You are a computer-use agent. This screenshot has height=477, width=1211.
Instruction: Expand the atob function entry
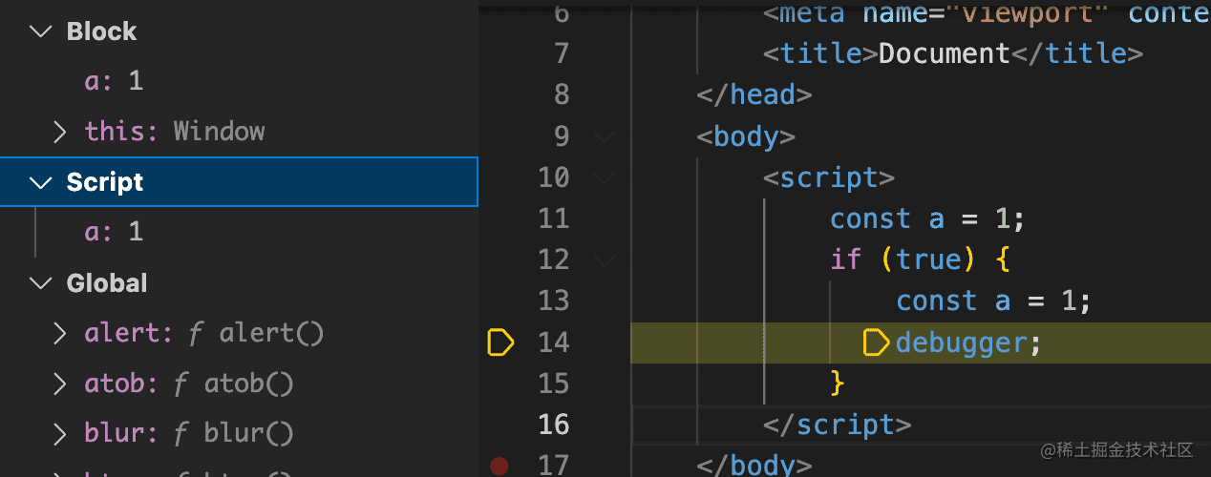point(60,384)
